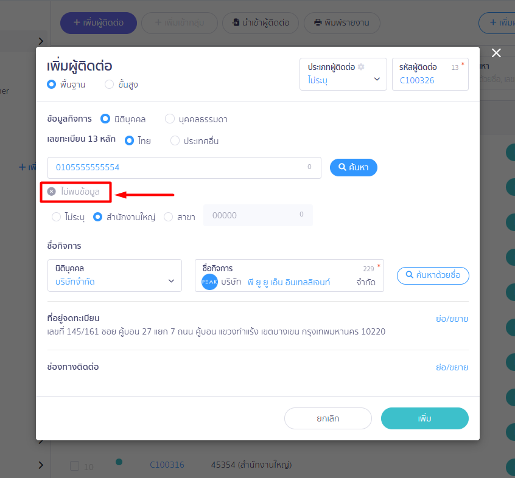Click ค้นหาด้วยชื่อ search-by-name button
This screenshot has height=478, width=515.
[433, 275]
